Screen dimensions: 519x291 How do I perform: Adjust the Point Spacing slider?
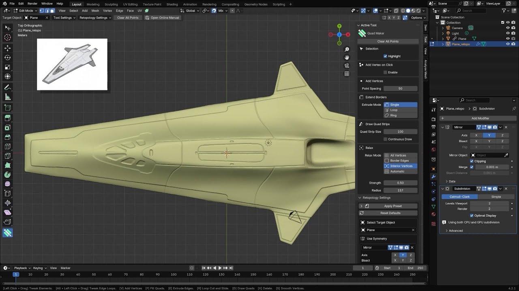coord(400,89)
